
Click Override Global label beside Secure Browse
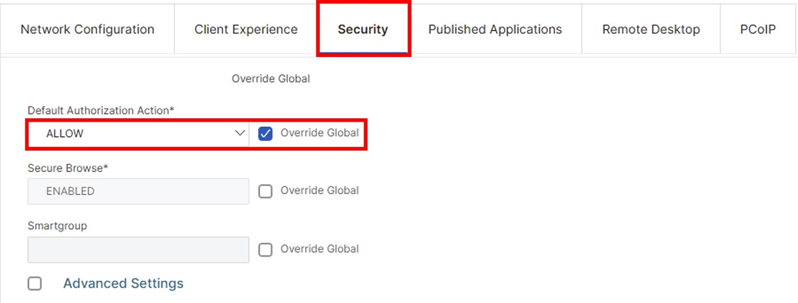point(320,191)
